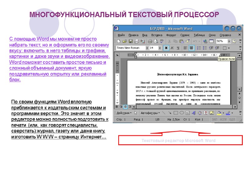This screenshot has width=249, height=187.
Task: Click the ВДЛ indicator in status bar
Action: coord(232,119)
